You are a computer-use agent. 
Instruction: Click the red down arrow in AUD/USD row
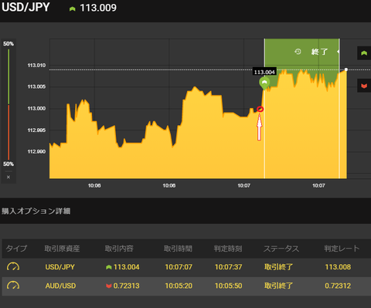pyautogui.click(x=109, y=286)
